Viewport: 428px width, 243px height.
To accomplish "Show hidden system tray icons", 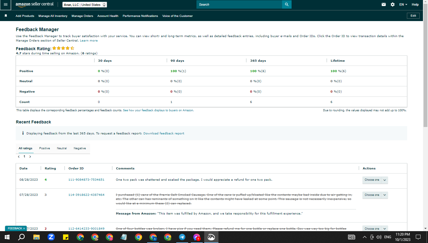I will point(365,237).
